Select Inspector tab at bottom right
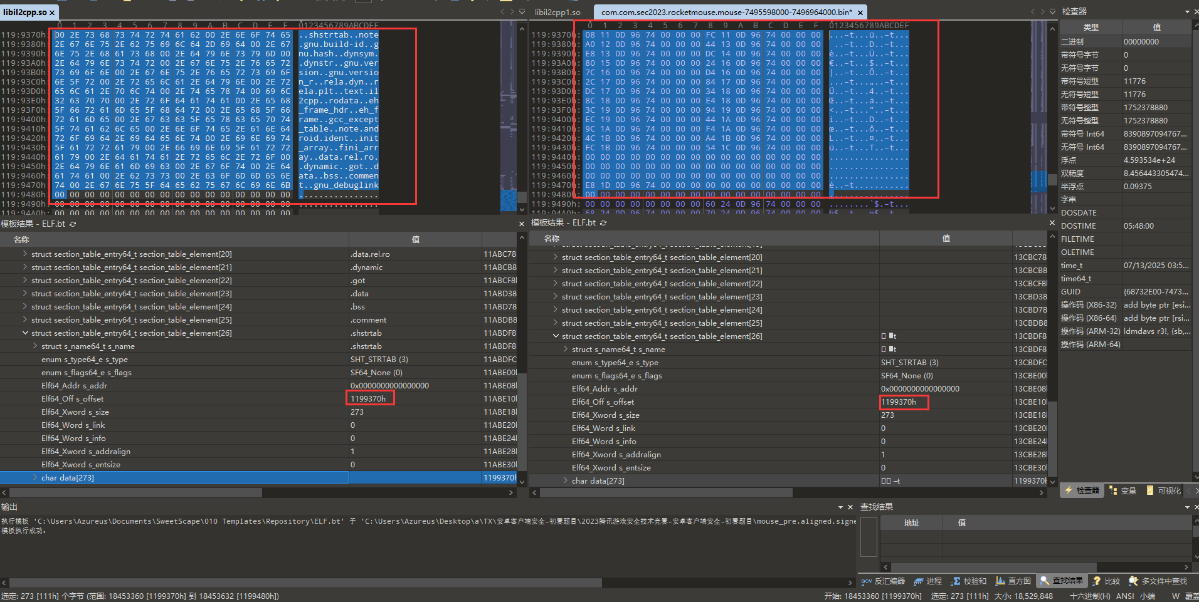Screen dimensions: 1199x602 tap(1082, 490)
